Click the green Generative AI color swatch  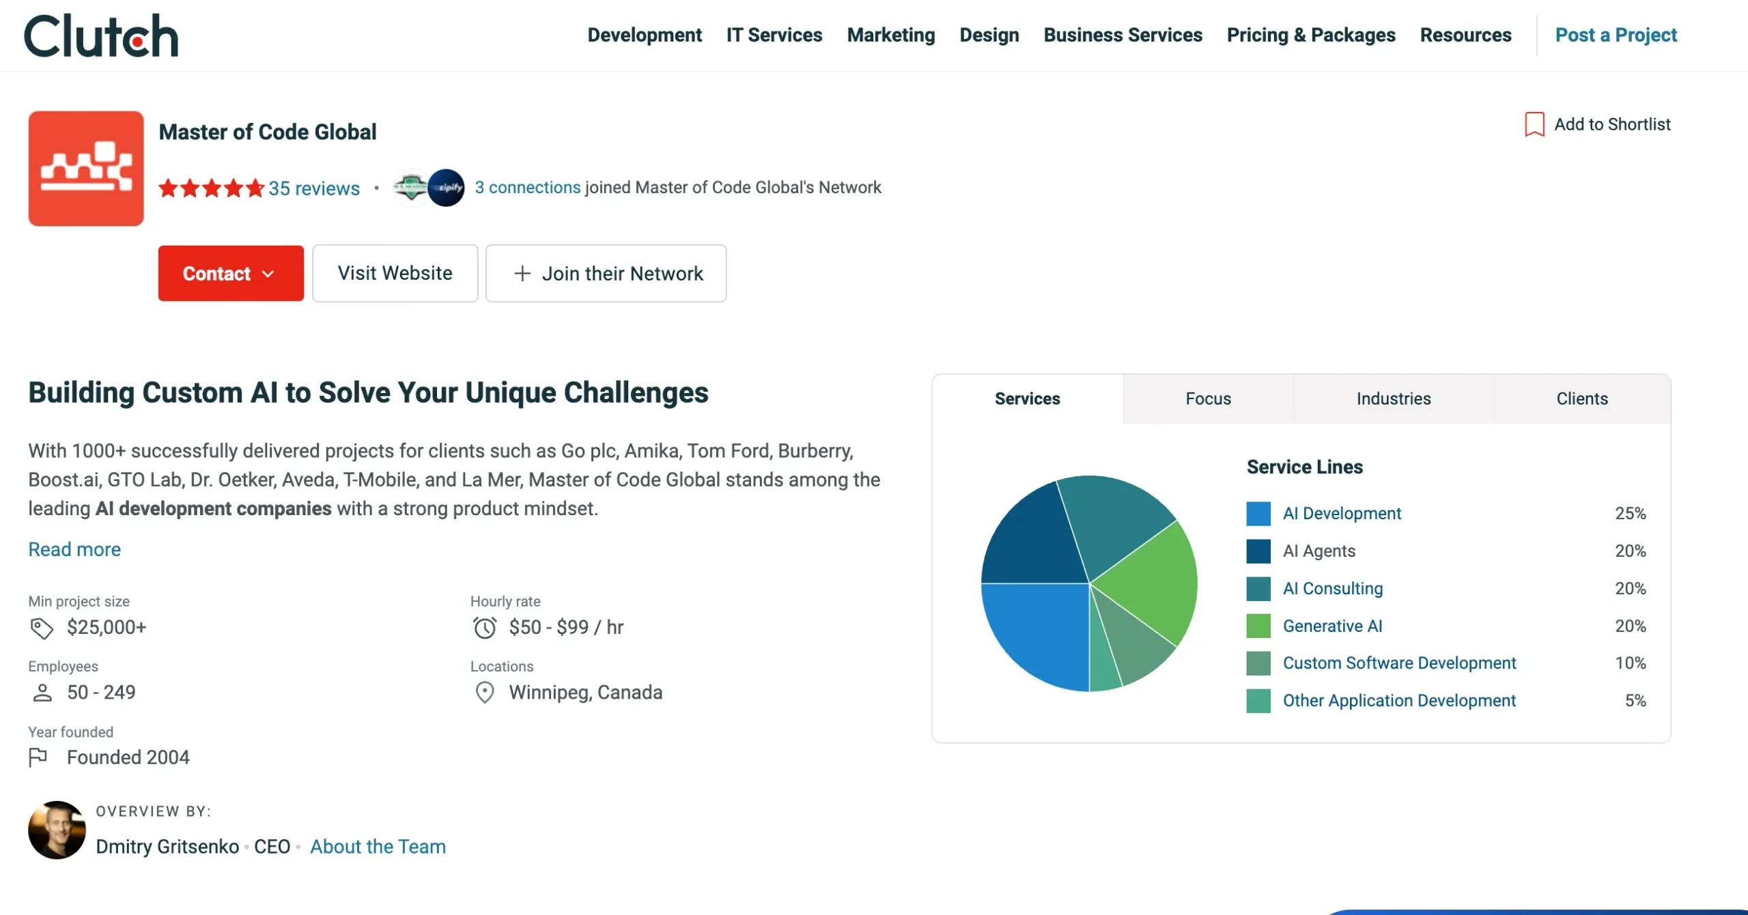point(1258,626)
